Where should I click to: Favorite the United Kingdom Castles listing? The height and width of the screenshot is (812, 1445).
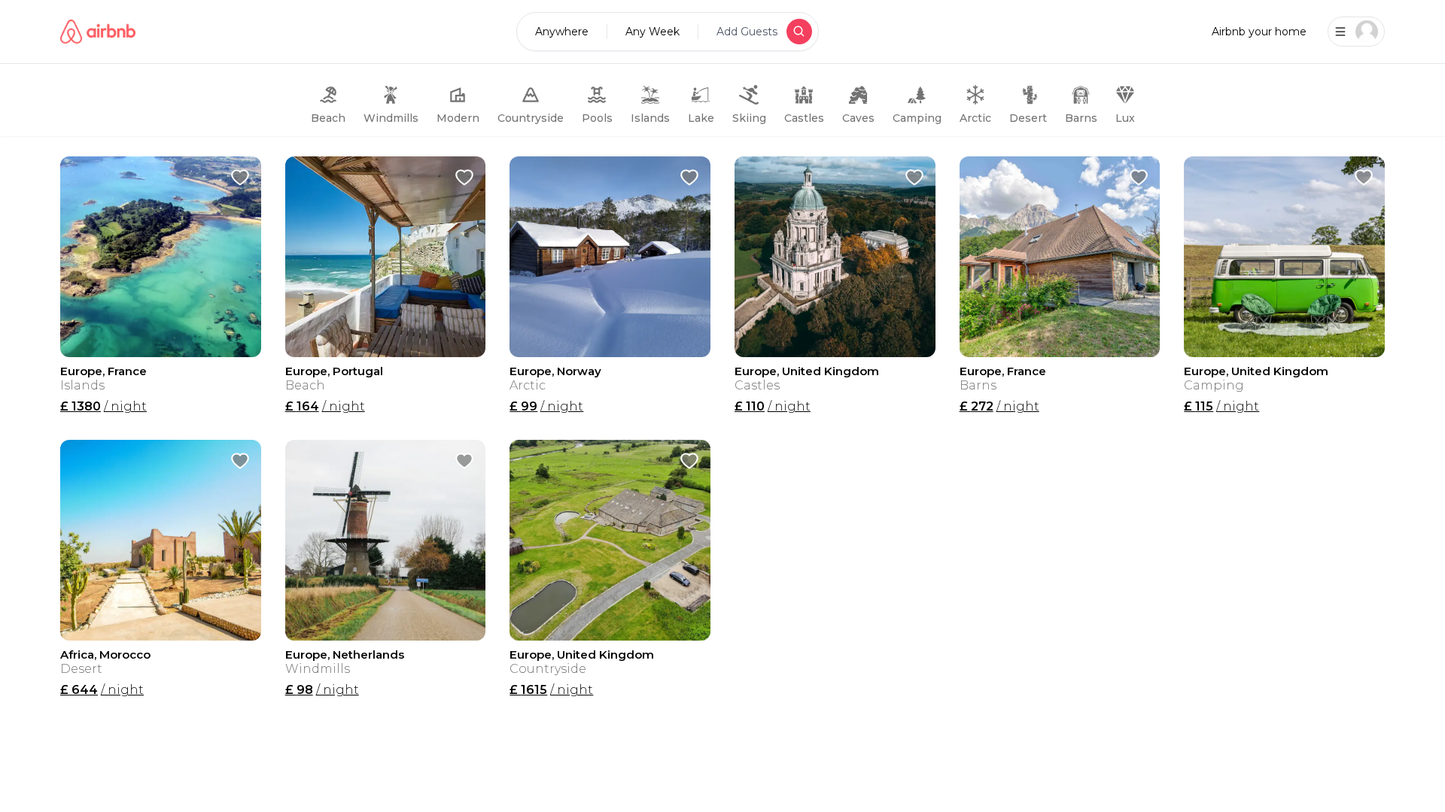(x=914, y=177)
